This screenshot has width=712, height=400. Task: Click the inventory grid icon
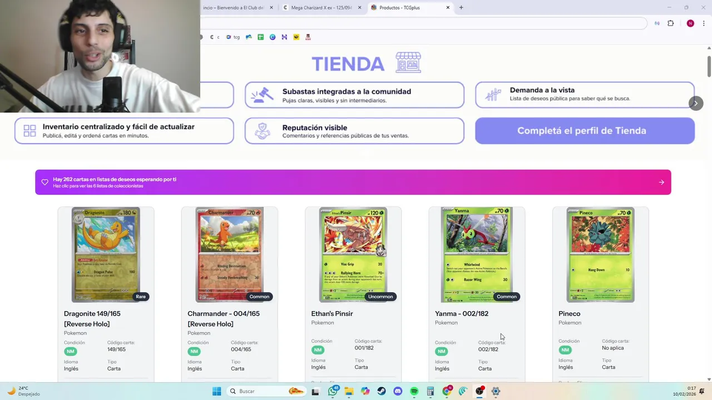[x=29, y=131]
